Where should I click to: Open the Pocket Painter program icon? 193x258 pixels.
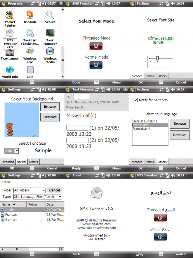[x=10, y=15]
